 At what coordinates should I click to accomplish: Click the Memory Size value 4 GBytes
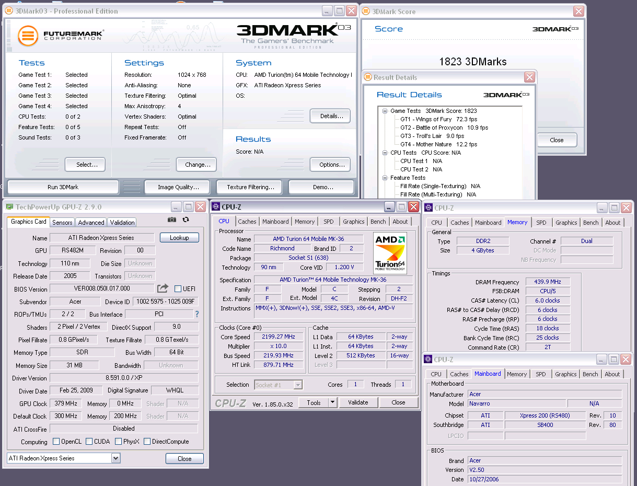pyautogui.click(x=482, y=250)
